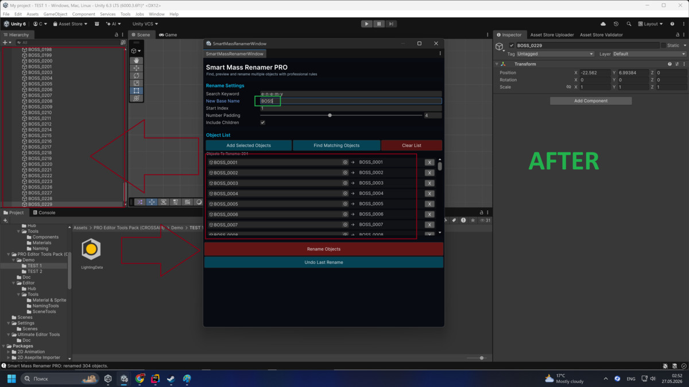Screen dimensions: 689x387
Task: Switch to the Asset Store Uploader tab
Action: click(552, 35)
